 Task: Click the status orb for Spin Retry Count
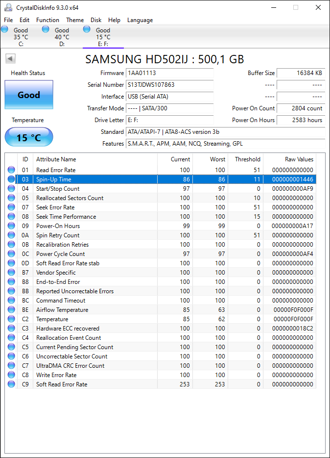tap(11, 235)
